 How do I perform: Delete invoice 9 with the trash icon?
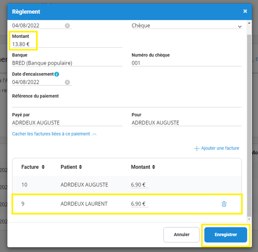click(224, 204)
